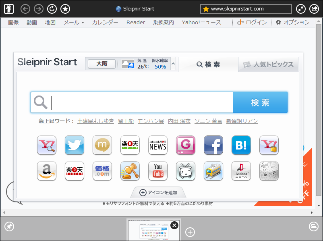Open the Yahoo! Shopping shortcut icon
Viewport: 323px width, 241px height.
click(269, 145)
